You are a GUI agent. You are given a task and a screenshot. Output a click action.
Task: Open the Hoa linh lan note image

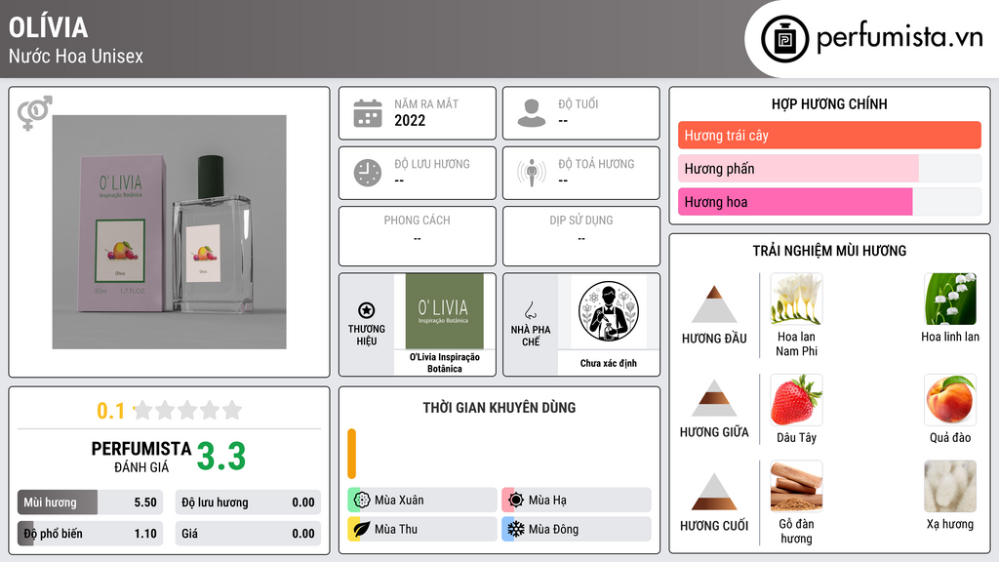950,300
